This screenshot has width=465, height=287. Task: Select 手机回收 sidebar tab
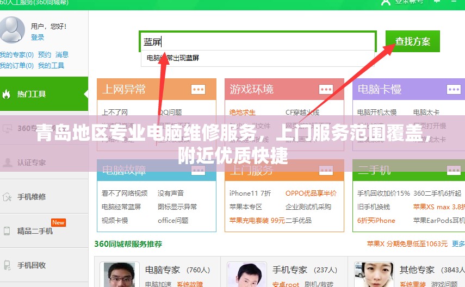coord(44,265)
